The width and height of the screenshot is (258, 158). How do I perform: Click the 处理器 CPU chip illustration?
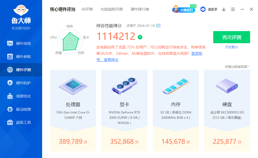tap(73, 86)
